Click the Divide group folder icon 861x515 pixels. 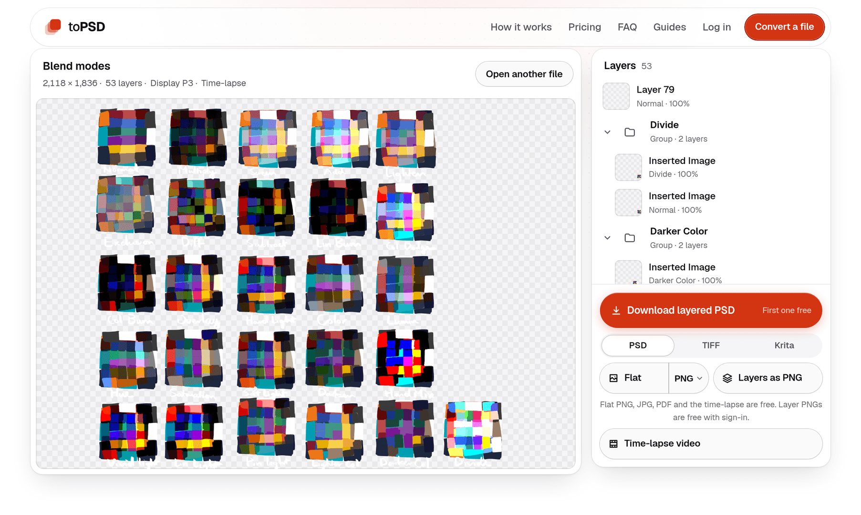tap(630, 132)
